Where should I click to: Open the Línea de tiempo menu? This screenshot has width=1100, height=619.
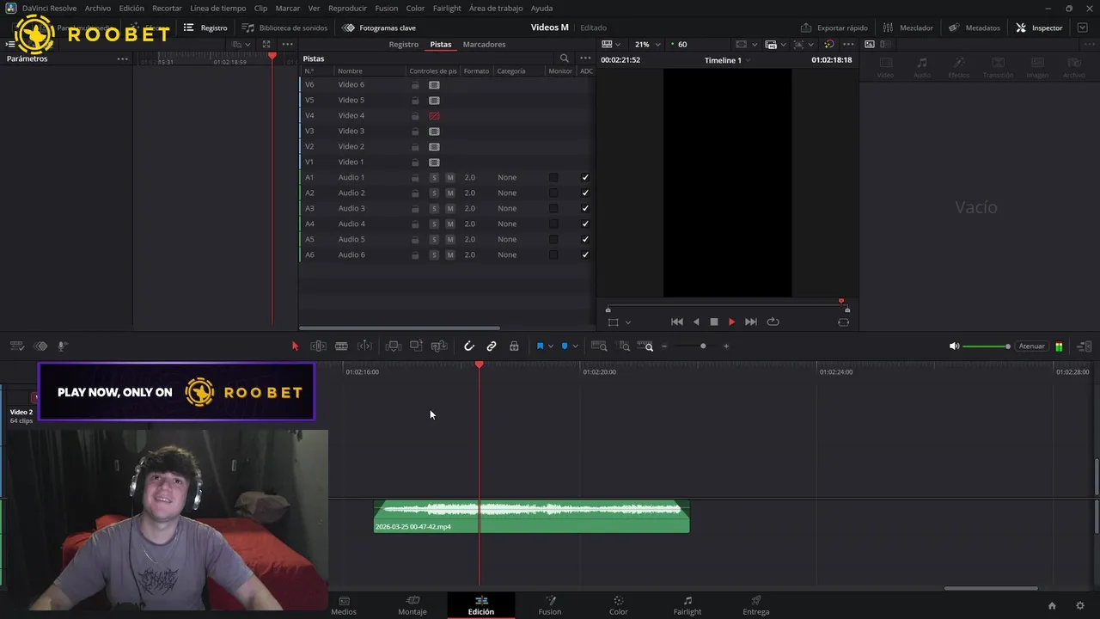tap(217, 8)
